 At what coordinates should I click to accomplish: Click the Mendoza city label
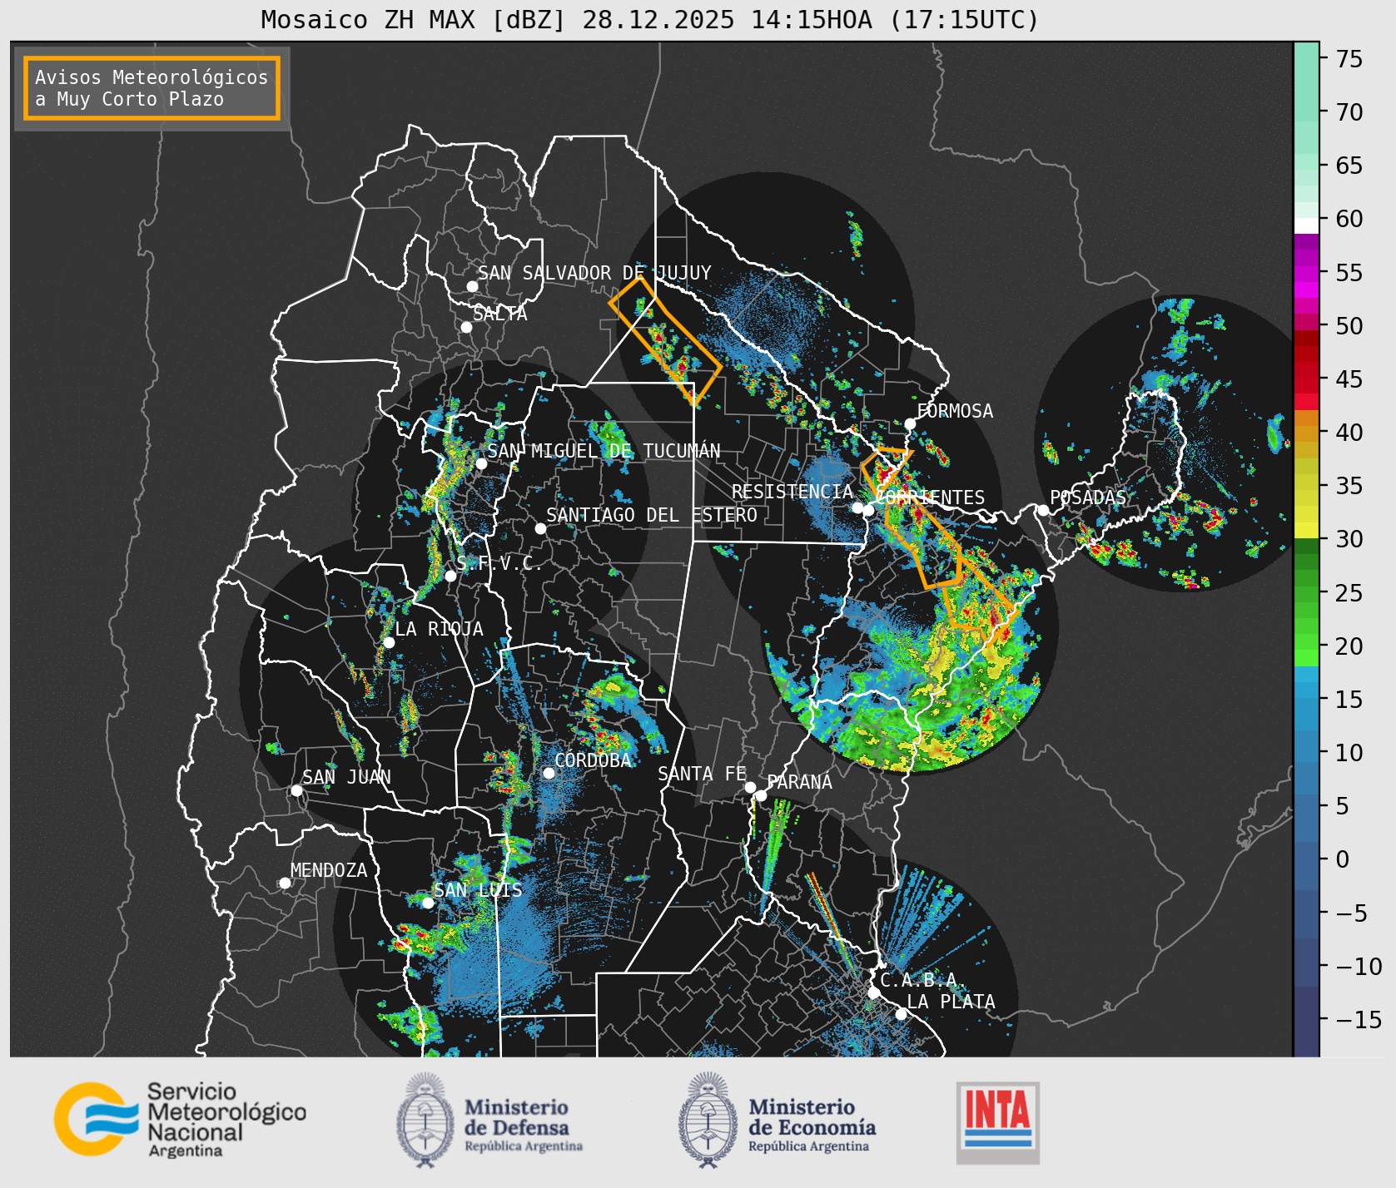(x=329, y=870)
